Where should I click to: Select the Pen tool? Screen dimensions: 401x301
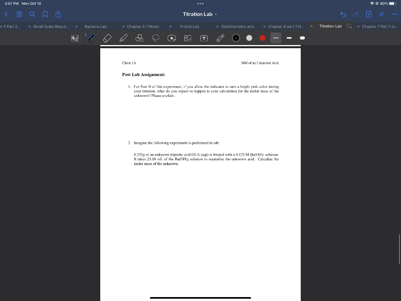(x=90, y=38)
